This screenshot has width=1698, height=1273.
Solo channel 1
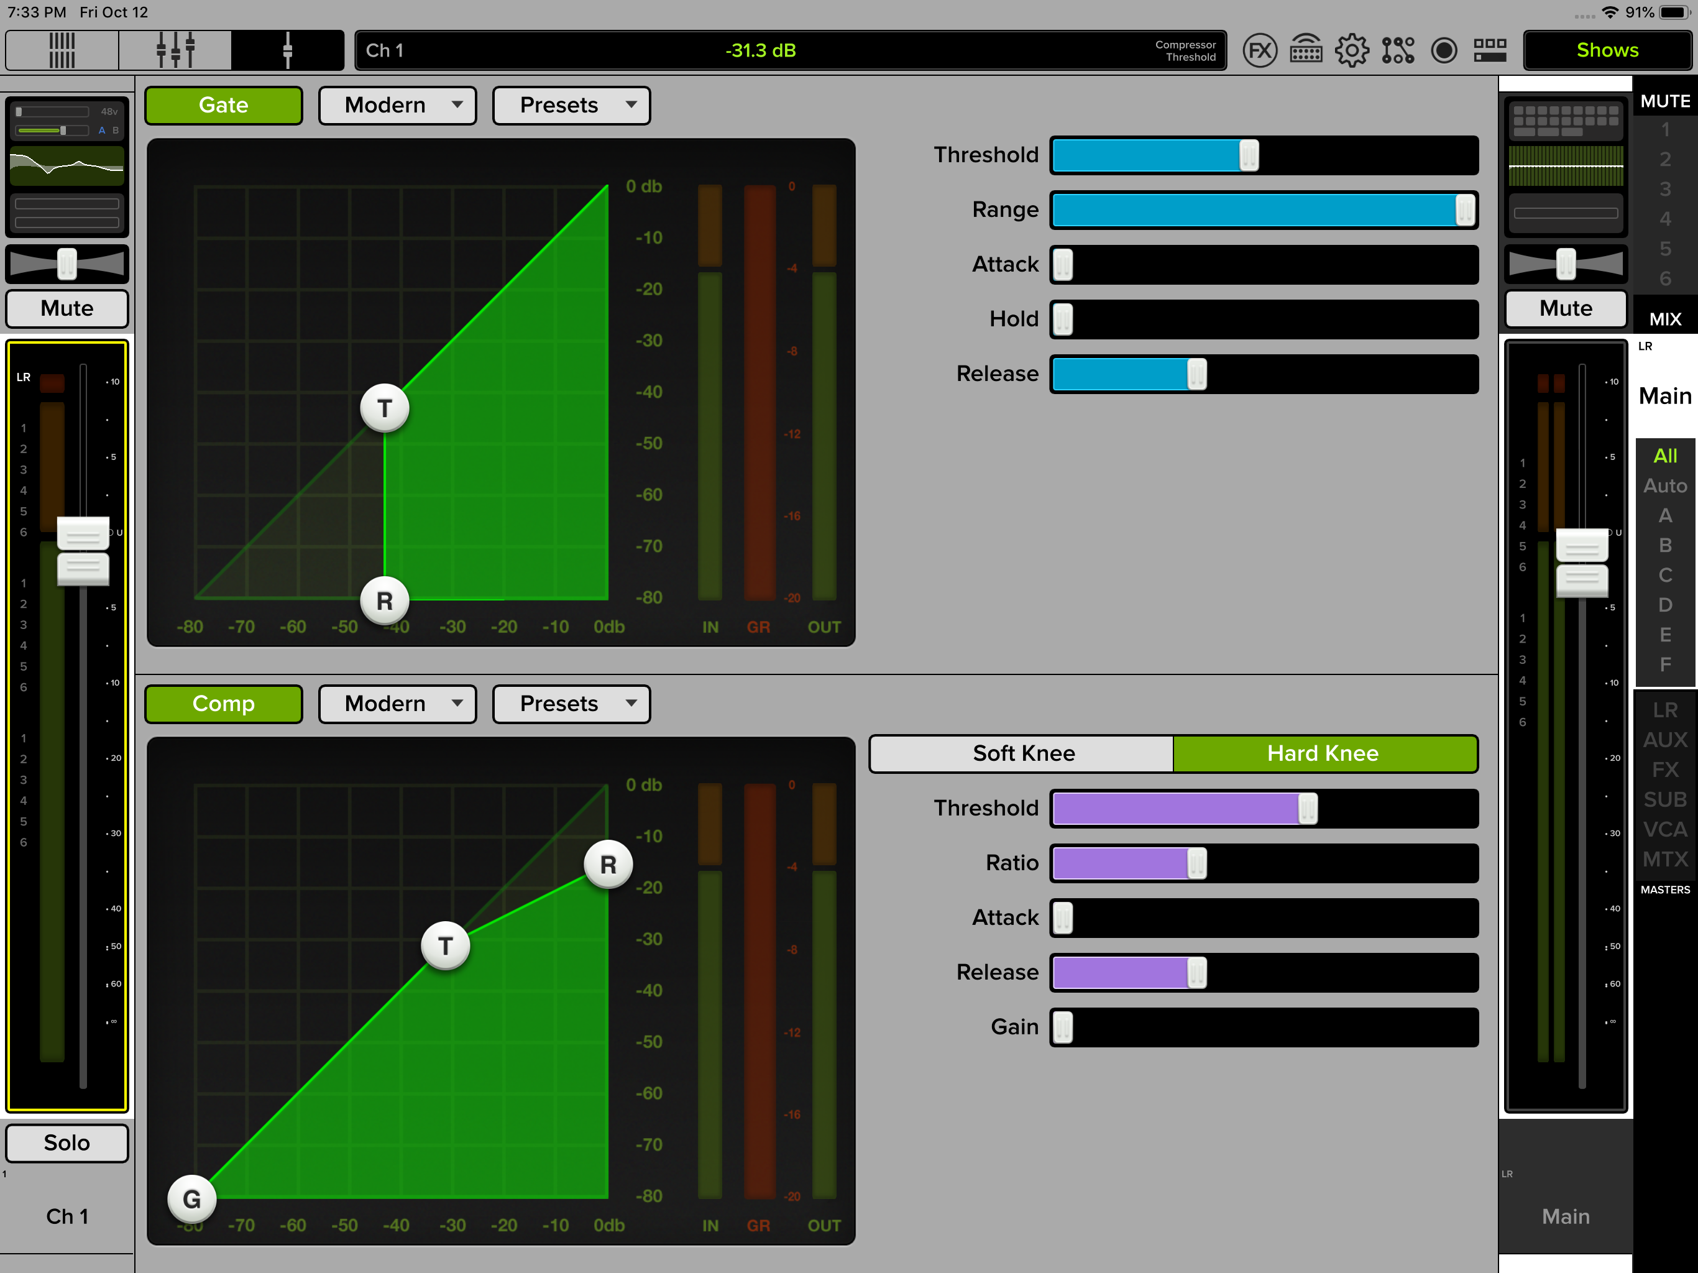pyautogui.click(x=67, y=1143)
